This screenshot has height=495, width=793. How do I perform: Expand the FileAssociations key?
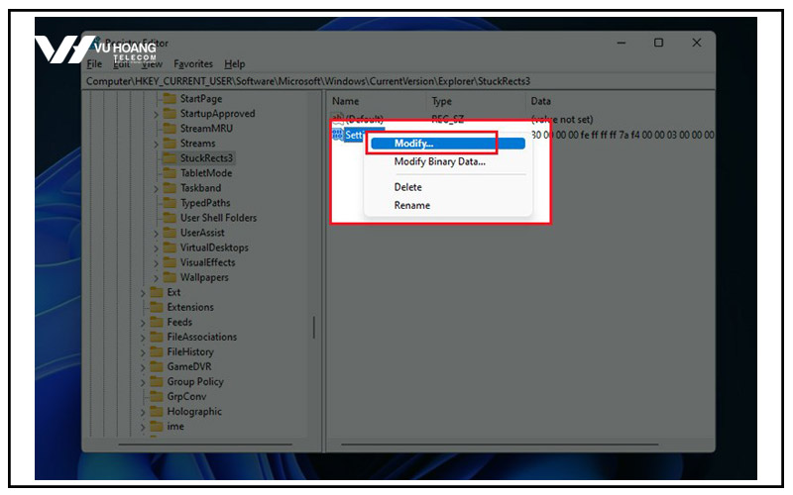point(143,338)
